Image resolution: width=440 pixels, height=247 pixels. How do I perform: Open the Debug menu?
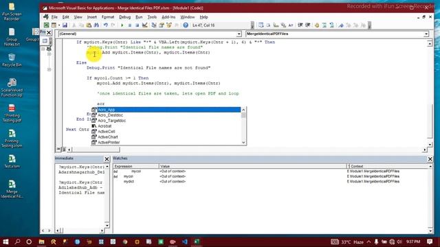click(x=125, y=17)
